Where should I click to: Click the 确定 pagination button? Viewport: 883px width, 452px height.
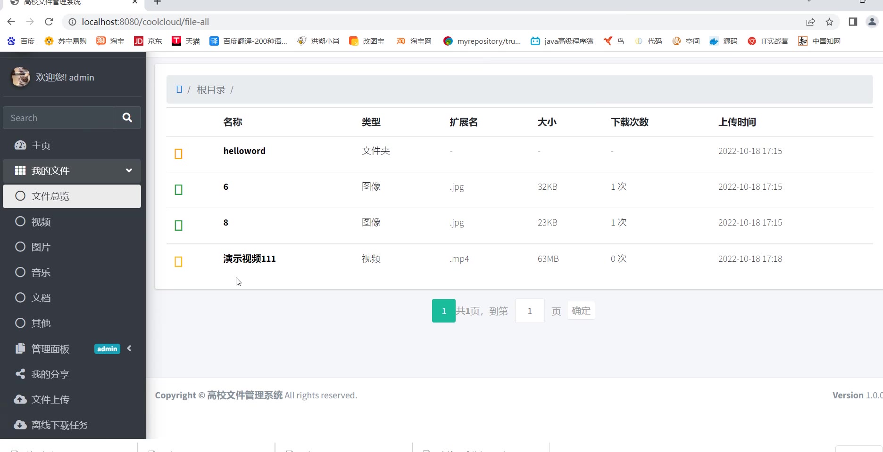(x=581, y=311)
